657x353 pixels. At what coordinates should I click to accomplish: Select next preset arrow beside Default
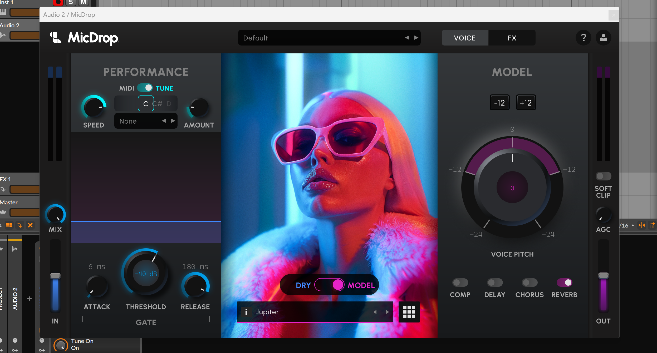click(x=416, y=38)
